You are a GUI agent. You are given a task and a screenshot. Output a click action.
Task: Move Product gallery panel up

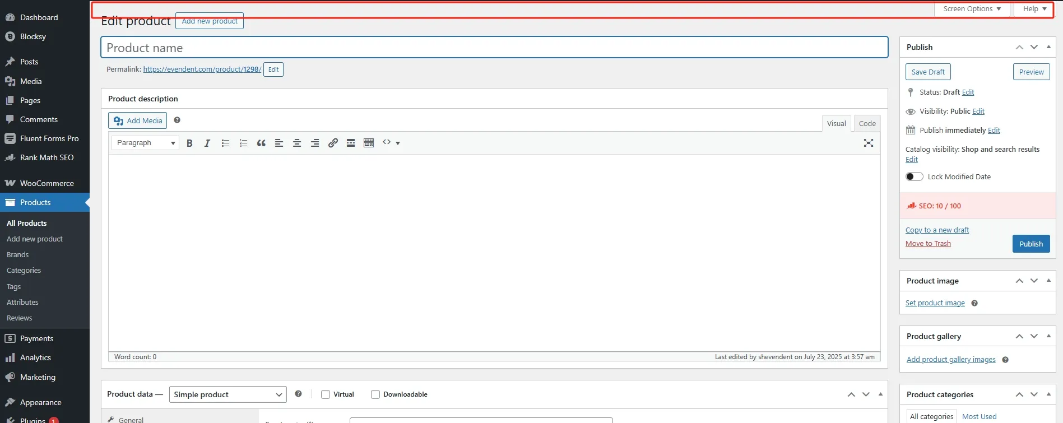coord(1019,336)
